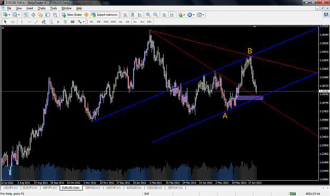
Task: Select the Fibonacci Retracement tool
Action: tap(51, 22)
